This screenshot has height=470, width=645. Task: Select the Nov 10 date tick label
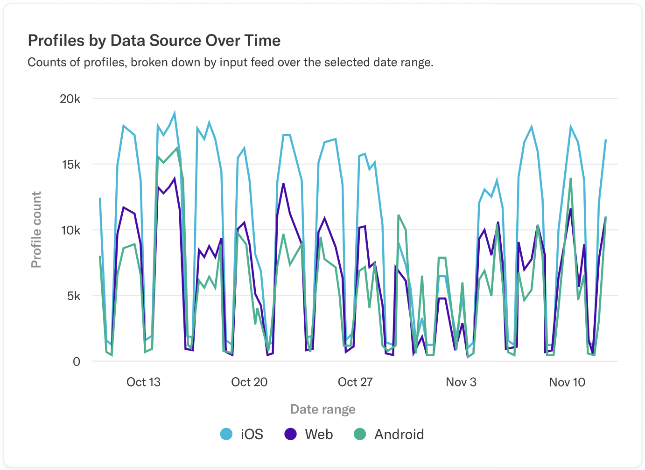(x=567, y=382)
